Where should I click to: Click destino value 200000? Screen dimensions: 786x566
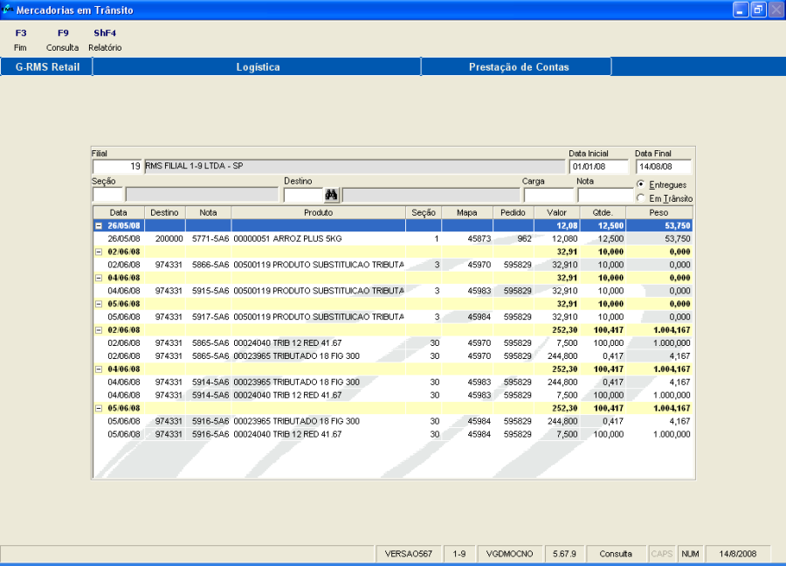pos(169,239)
